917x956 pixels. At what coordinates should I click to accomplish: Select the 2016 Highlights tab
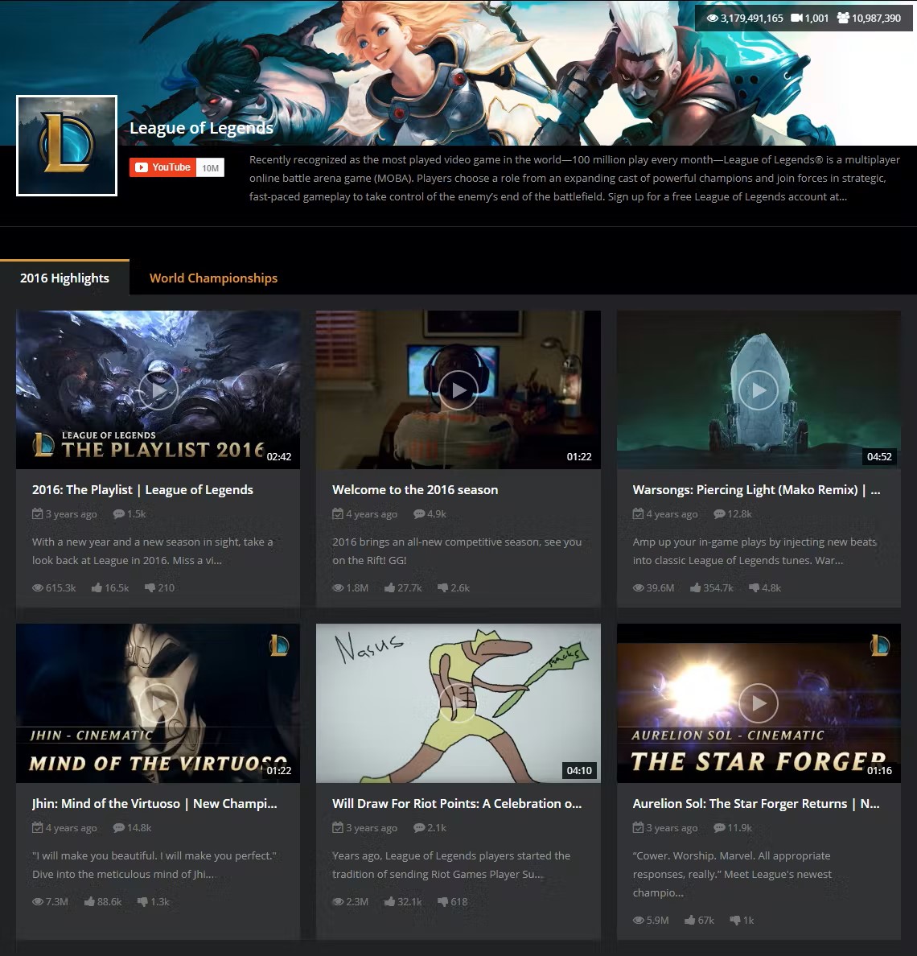(x=64, y=278)
